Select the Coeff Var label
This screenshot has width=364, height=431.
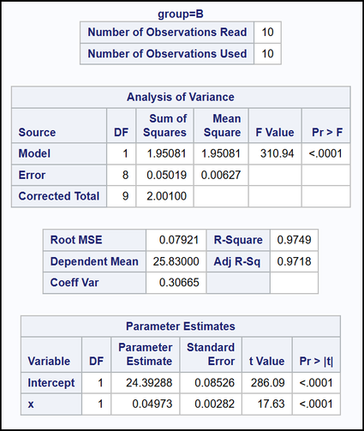(x=75, y=283)
